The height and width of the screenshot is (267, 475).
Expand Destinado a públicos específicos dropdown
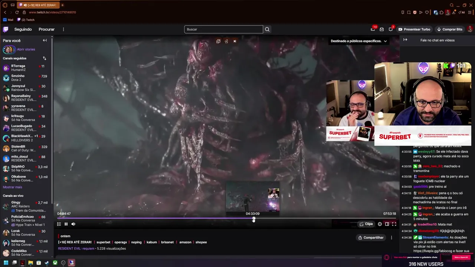359,41
